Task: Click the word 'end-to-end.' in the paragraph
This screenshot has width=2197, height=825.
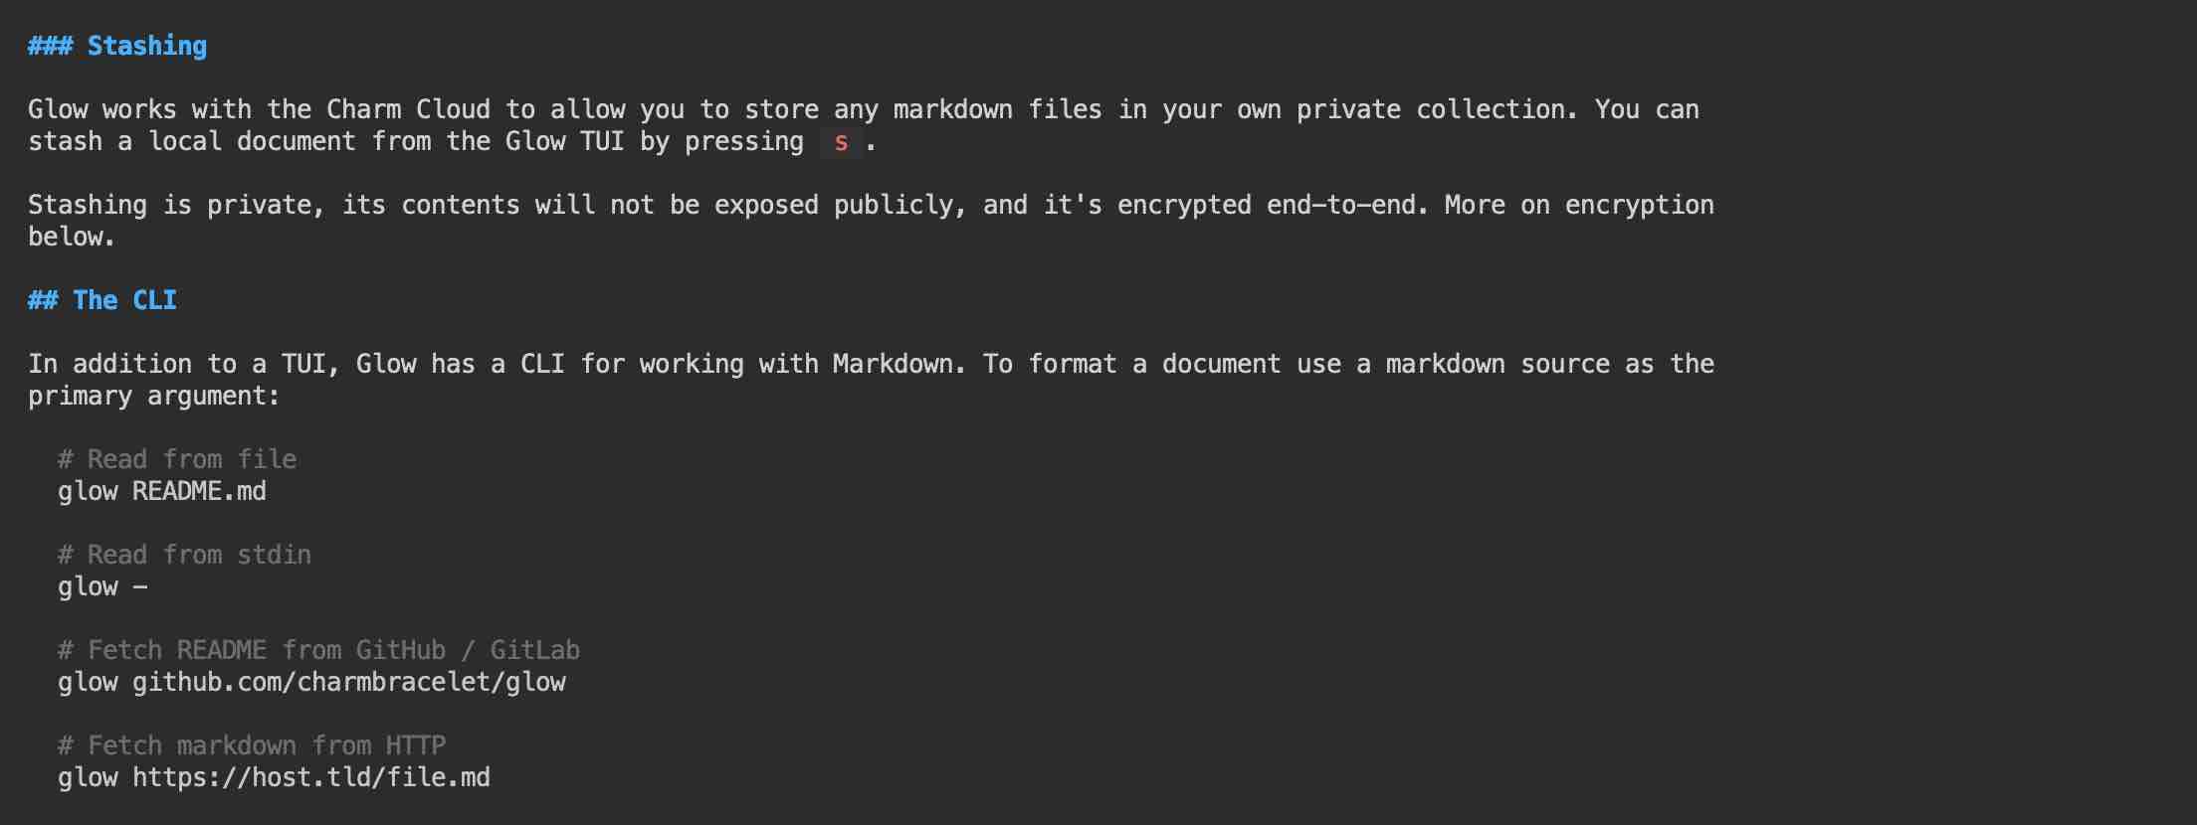Action: click(x=1348, y=205)
